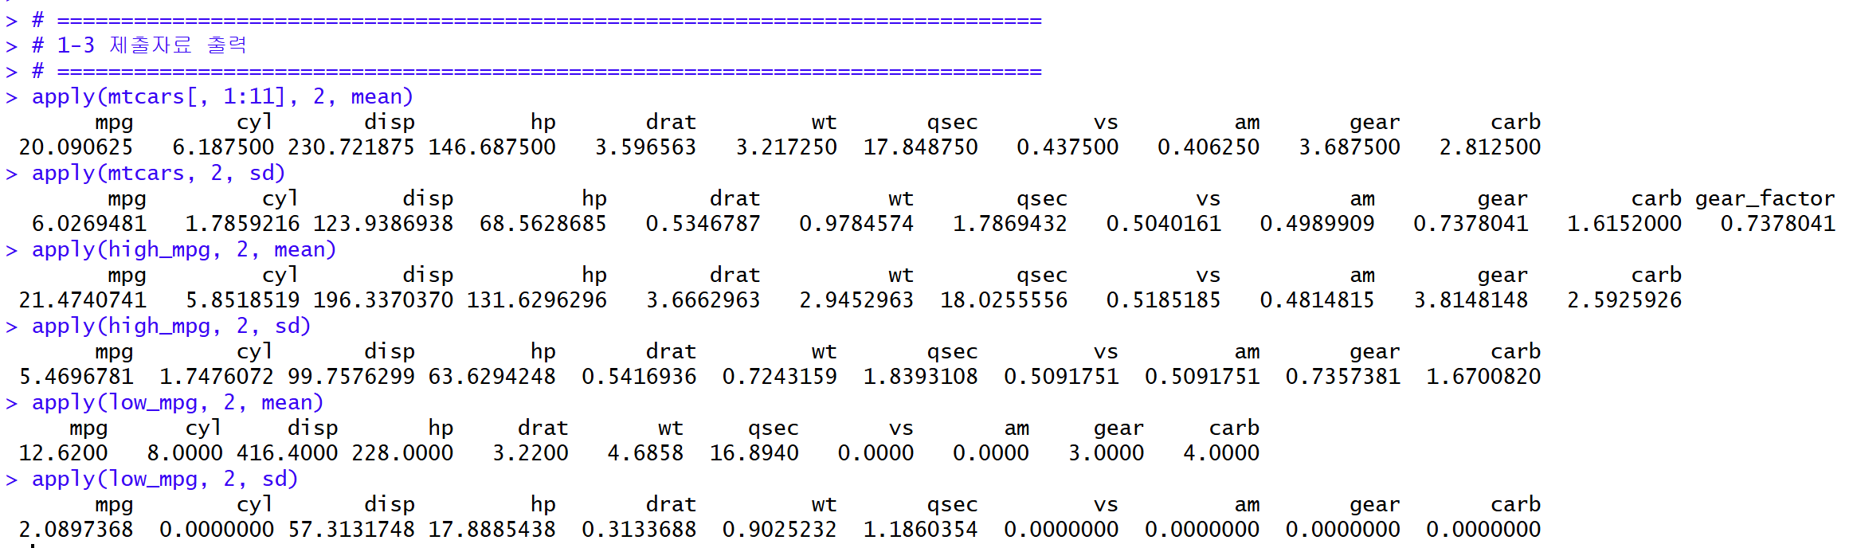The image size is (1849, 548).
Task: Select the command apply(low_mpg, 2, sd)
Action: (x=165, y=479)
